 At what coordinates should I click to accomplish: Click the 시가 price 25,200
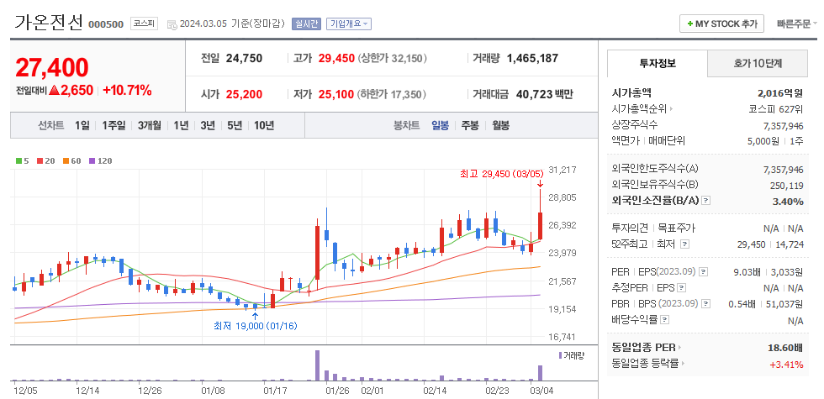coord(244,94)
